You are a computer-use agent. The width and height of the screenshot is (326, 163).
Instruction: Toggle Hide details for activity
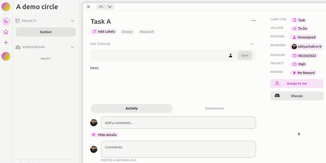tap(104, 135)
